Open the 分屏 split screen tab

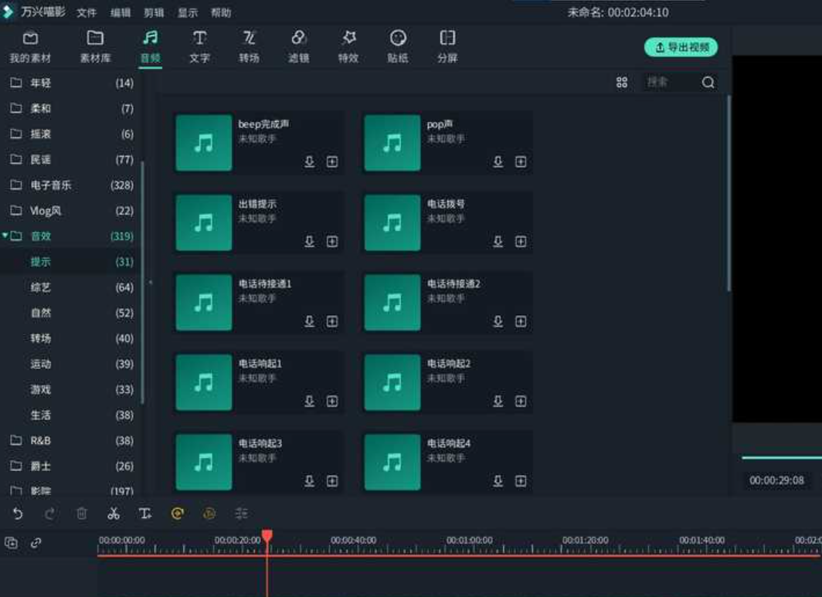click(x=448, y=47)
